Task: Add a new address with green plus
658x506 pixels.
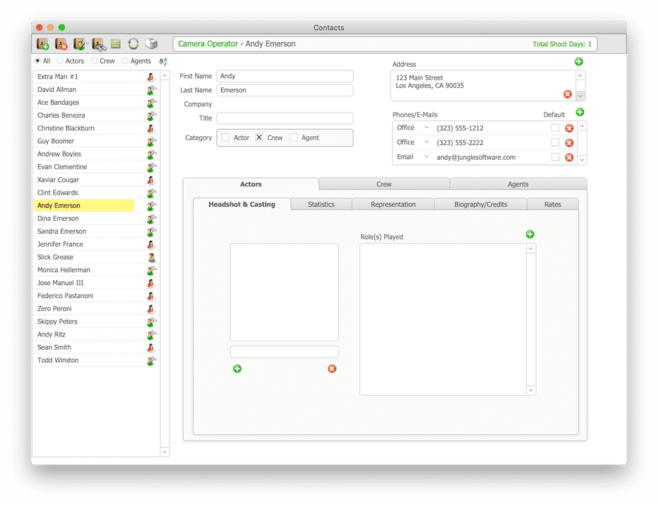Action: [579, 62]
